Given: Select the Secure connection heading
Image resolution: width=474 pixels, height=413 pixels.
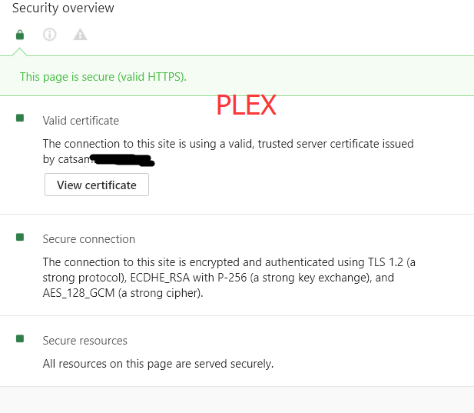Looking at the screenshot, I should (x=89, y=239).
